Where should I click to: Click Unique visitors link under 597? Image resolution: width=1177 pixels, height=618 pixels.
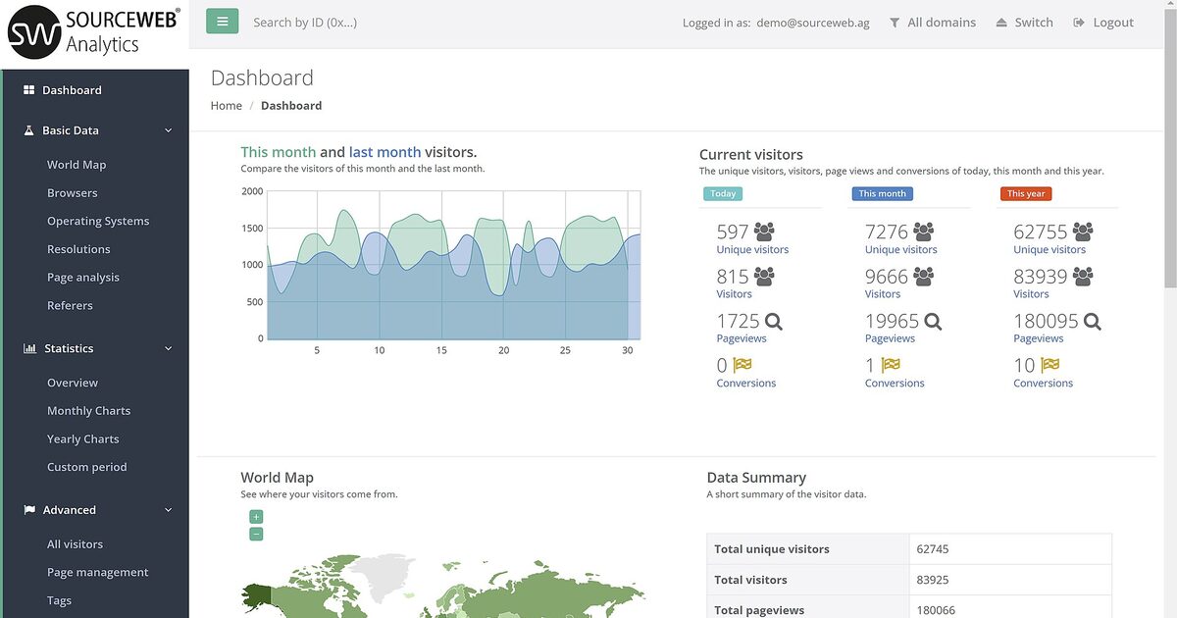pyautogui.click(x=752, y=250)
